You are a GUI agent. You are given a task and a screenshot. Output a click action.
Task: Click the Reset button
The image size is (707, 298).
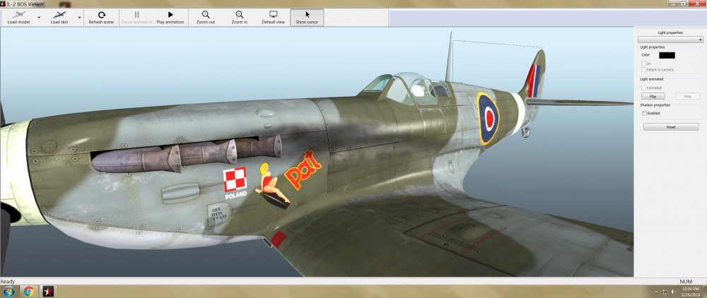pos(671,127)
